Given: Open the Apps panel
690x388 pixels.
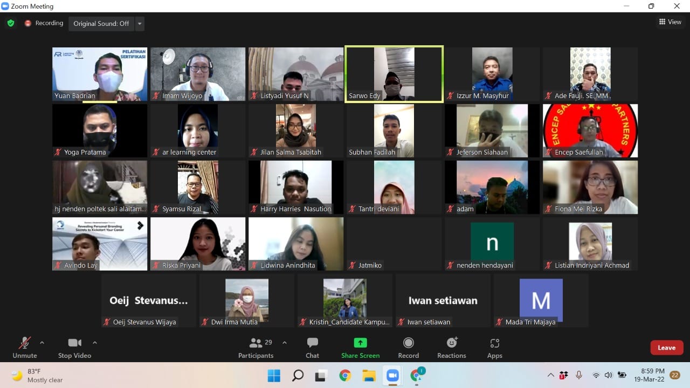Looking at the screenshot, I should tap(494, 348).
